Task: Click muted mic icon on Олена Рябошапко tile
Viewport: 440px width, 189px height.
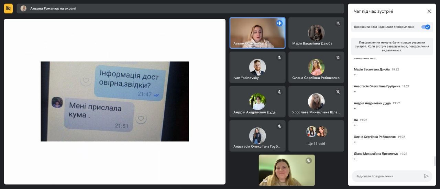Action: [338, 58]
